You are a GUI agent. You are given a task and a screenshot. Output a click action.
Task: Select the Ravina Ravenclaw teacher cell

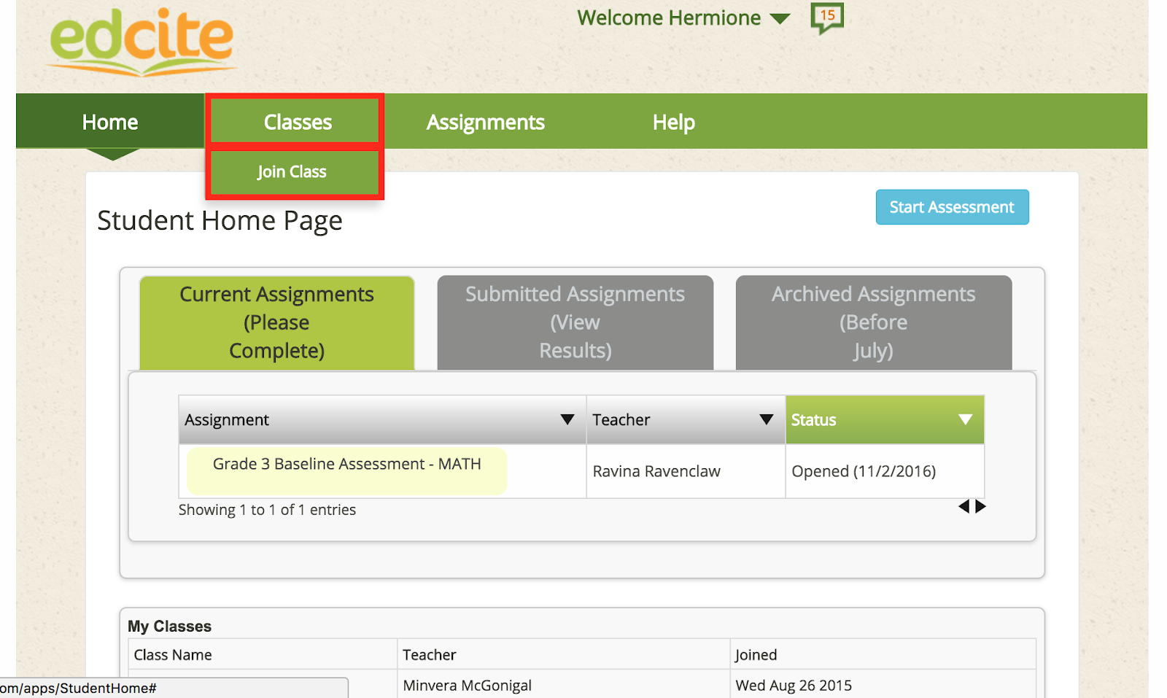coord(686,471)
